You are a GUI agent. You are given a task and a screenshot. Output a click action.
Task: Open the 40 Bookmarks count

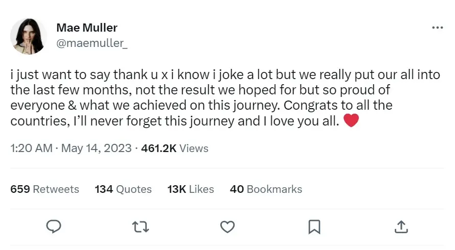266,189
